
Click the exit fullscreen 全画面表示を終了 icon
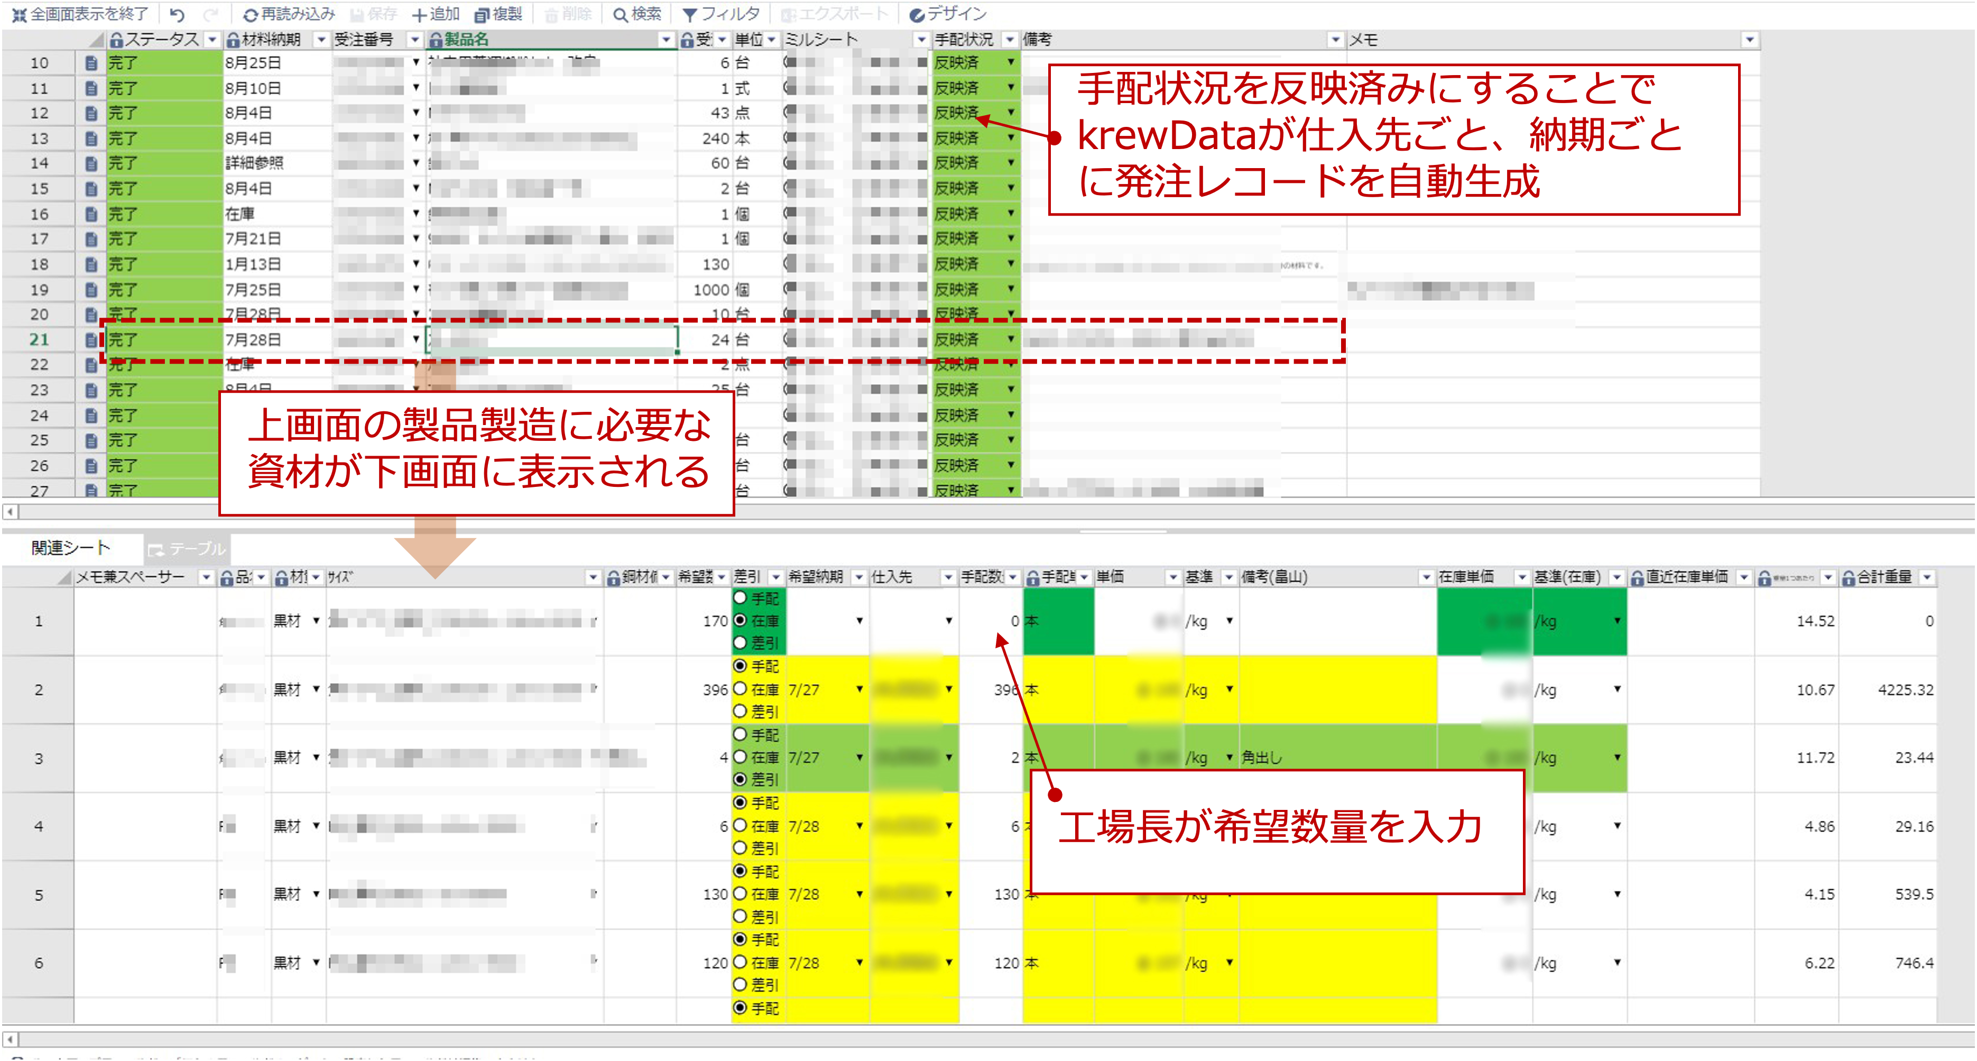19,15
